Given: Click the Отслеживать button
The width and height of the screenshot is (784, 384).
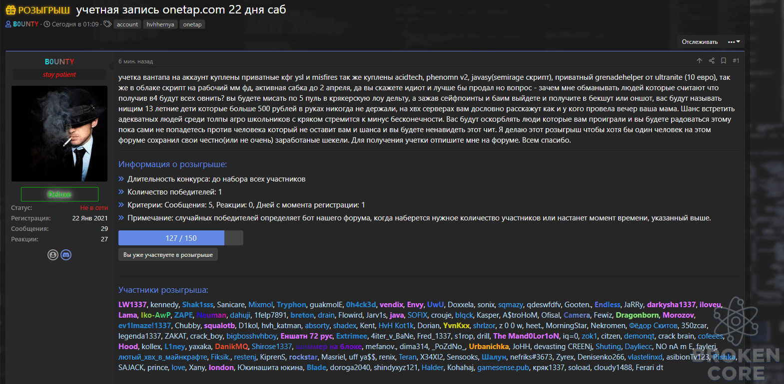Looking at the screenshot, I should (x=700, y=42).
